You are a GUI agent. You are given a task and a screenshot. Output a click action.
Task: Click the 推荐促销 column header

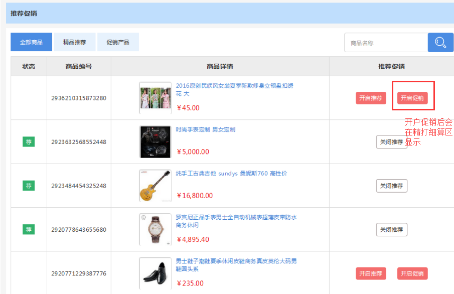click(391, 66)
